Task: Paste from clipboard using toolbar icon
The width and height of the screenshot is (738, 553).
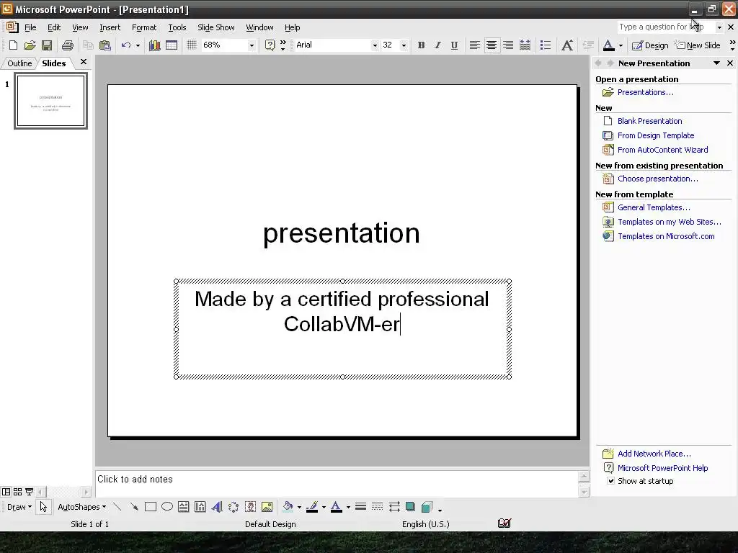Action: tap(105, 45)
